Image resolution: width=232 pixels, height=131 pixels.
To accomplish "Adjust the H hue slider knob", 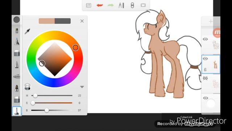I will pyautogui.click(x=35, y=95).
